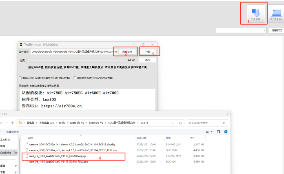Screen dimensions: 284x174
Task: Open OneDrive in the navigation pane
Action: [x=9, y=153]
